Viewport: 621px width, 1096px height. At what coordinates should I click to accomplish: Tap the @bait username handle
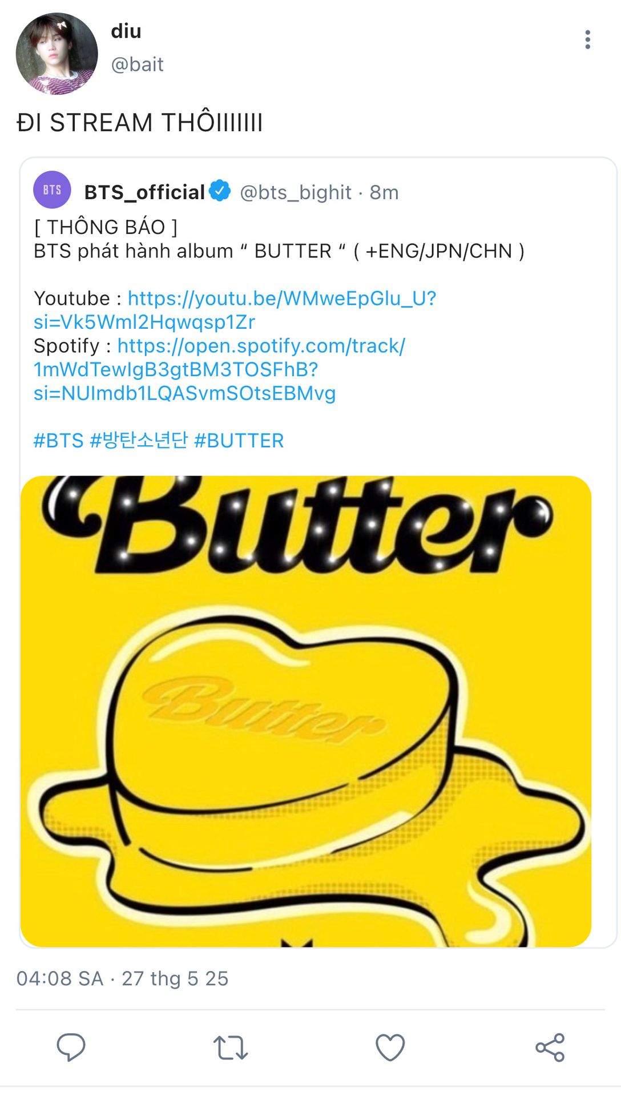(x=137, y=65)
